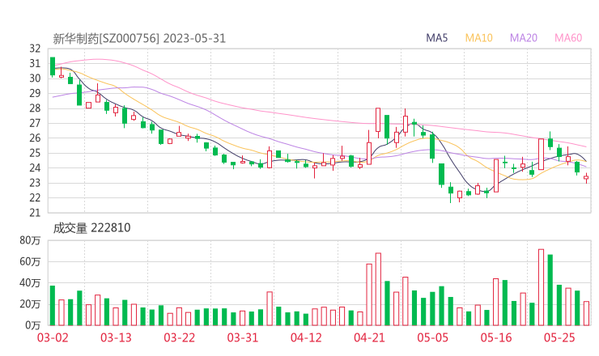The width and height of the screenshot is (599, 356).
Task: Click the 20万 volume axis label
Action: pyautogui.click(x=30, y=304)
